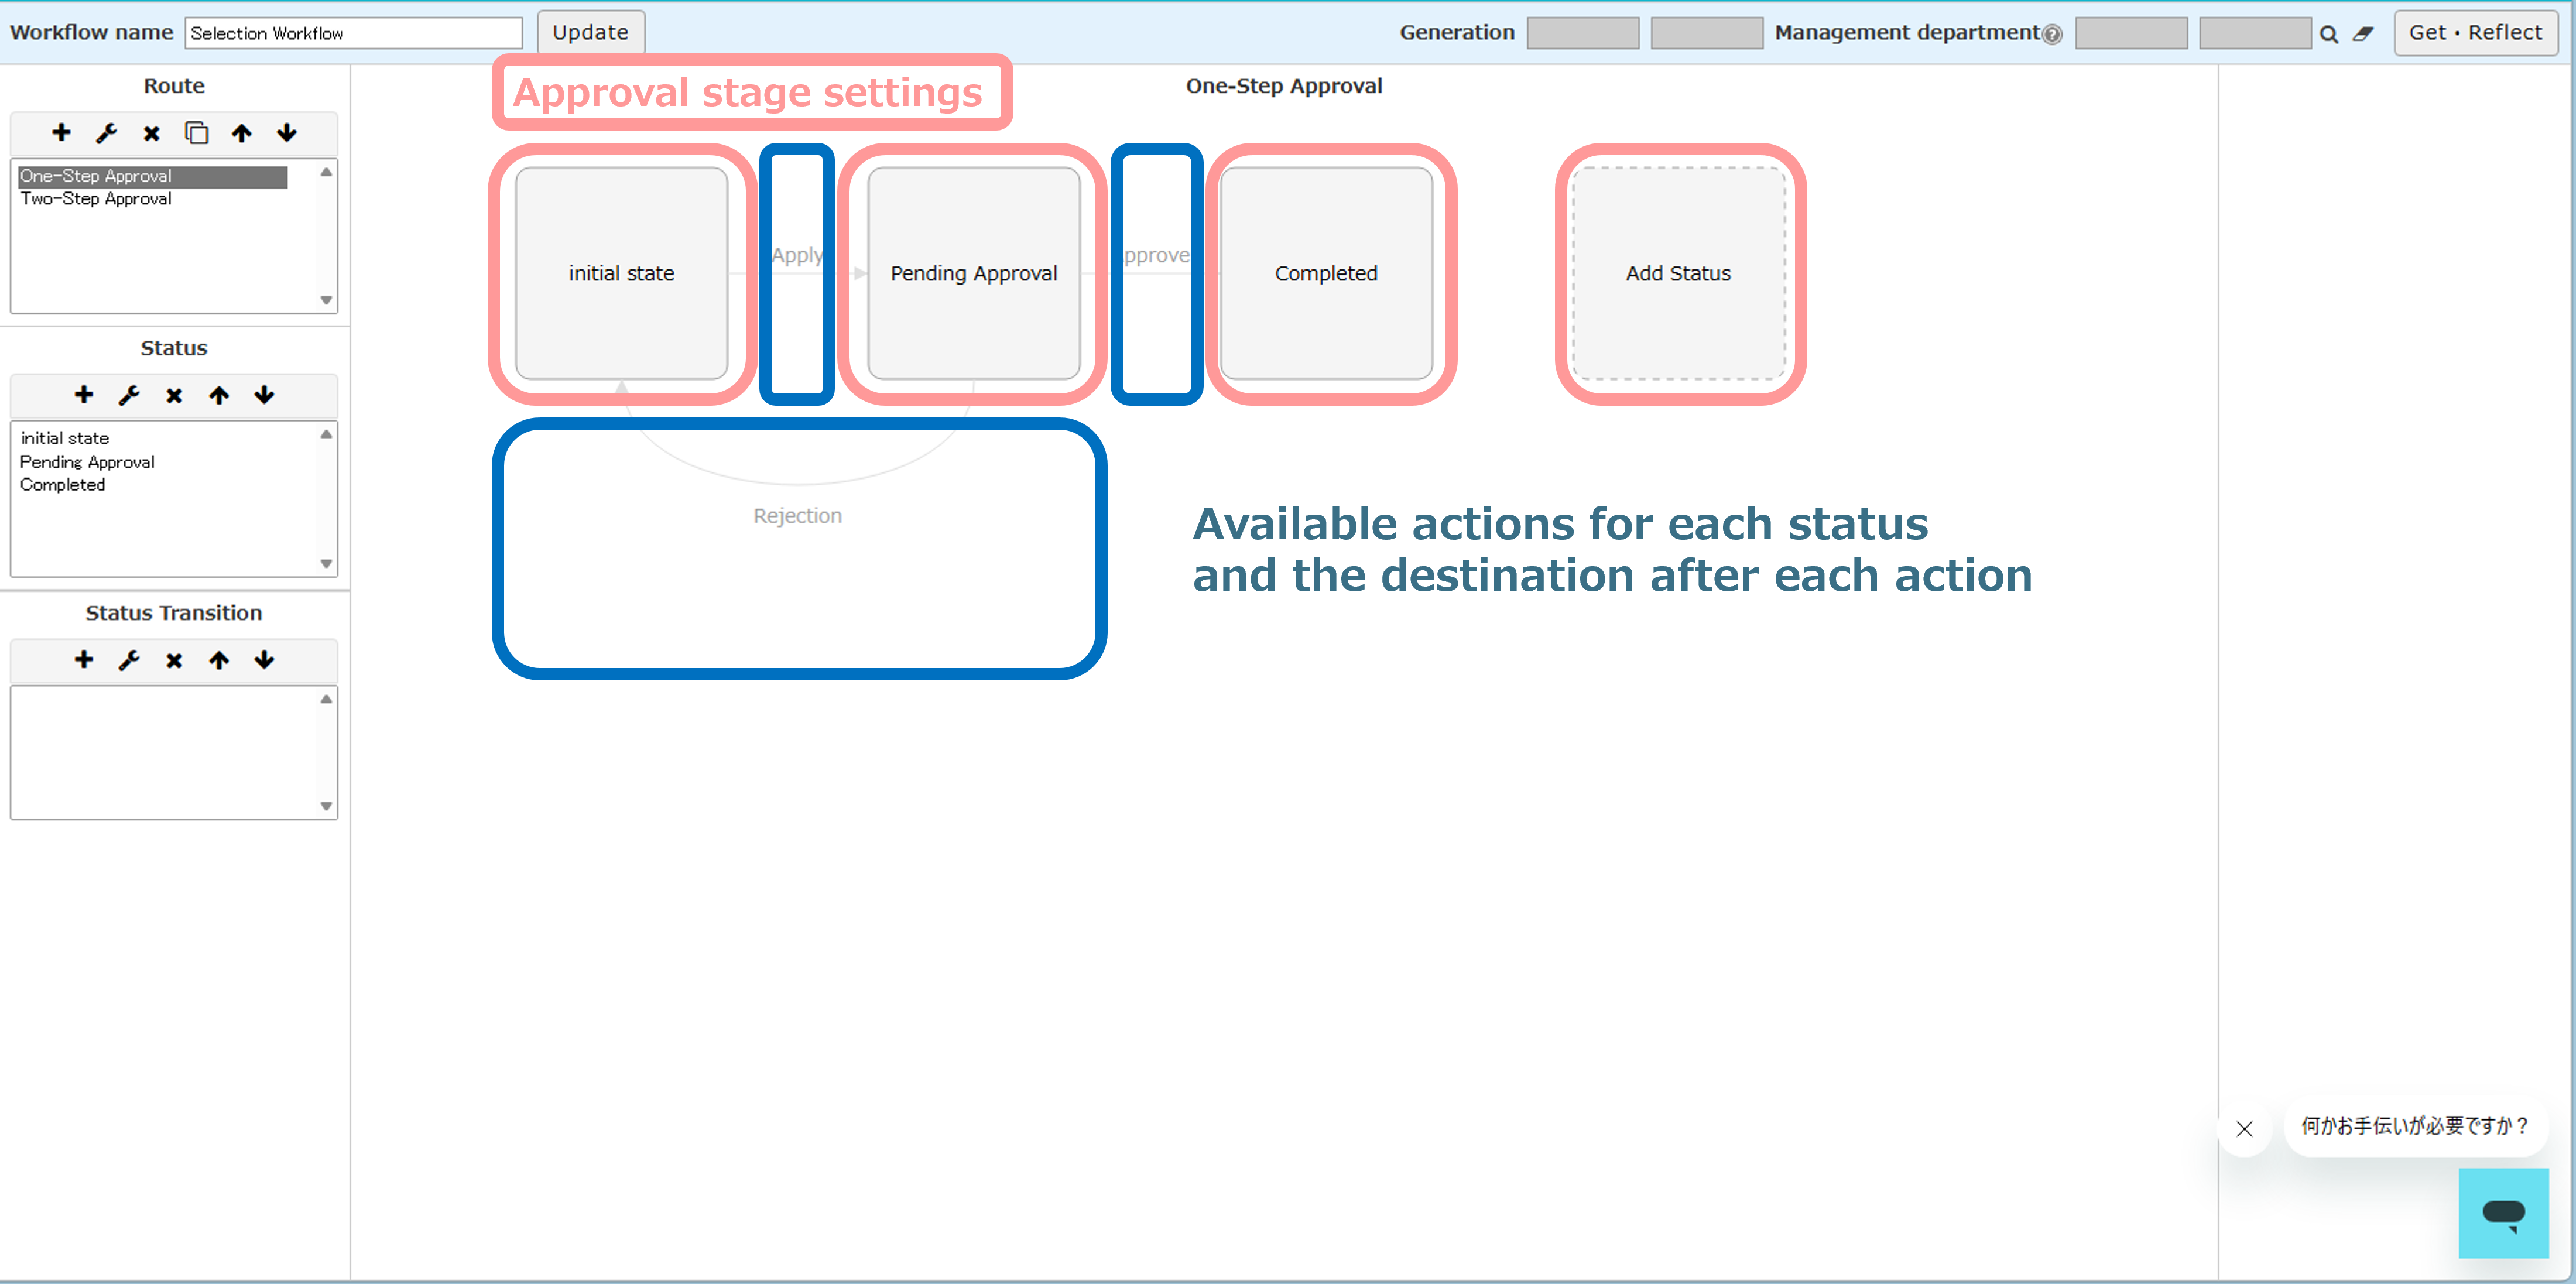Click the Apply transition label
This screenshot has width=2576, height=1284.
(x=797, y=255)
